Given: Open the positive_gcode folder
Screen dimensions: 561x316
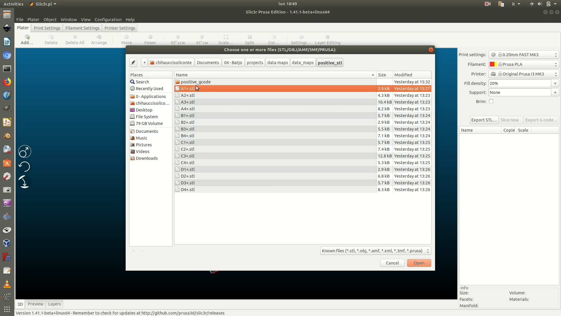Looking at the screenshot, I should tap(275, 82).
